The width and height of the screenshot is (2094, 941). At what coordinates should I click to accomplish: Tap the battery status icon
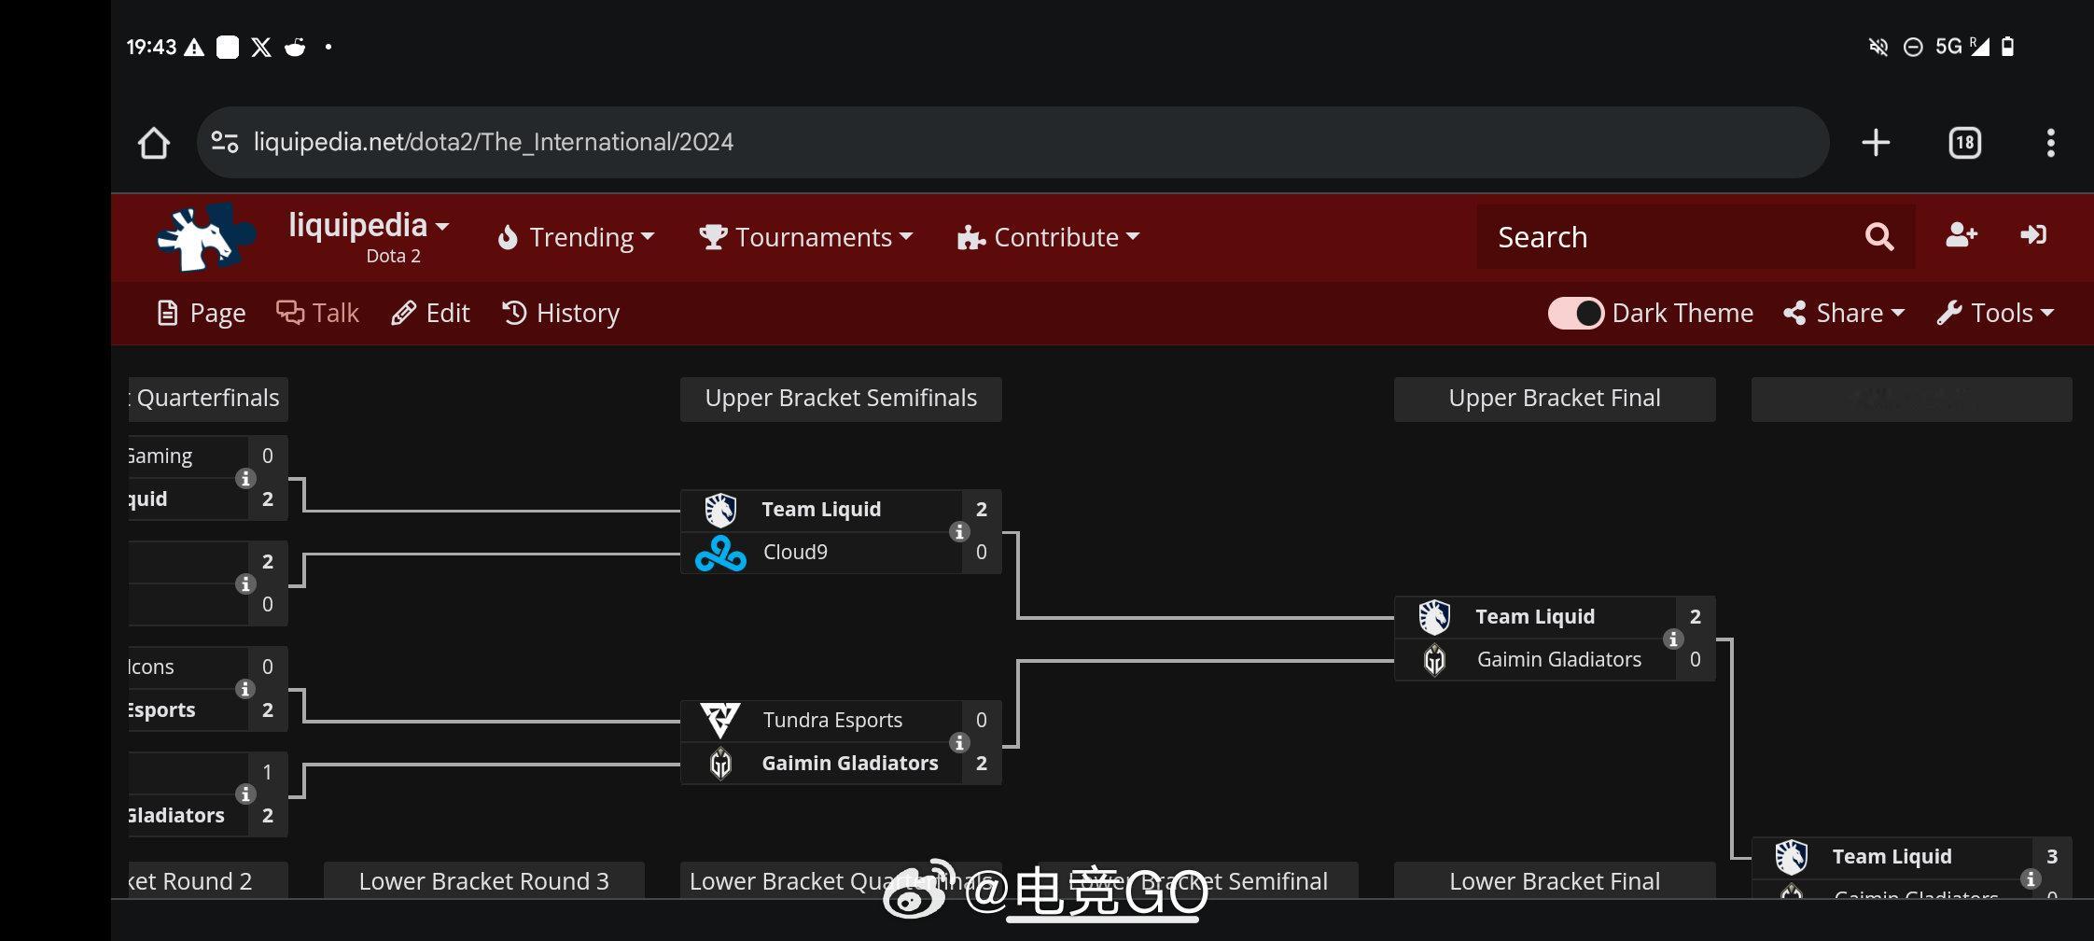[2008, 47]
